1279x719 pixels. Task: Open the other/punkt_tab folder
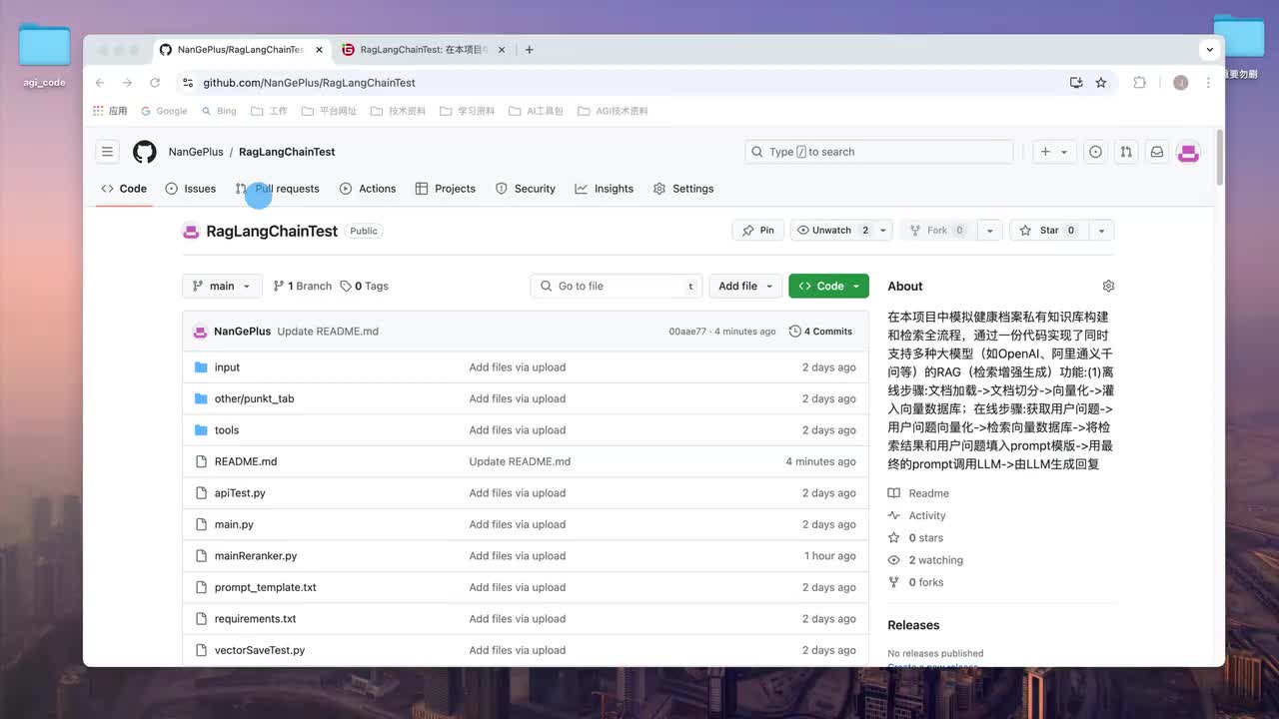click(x=254, y=398)
